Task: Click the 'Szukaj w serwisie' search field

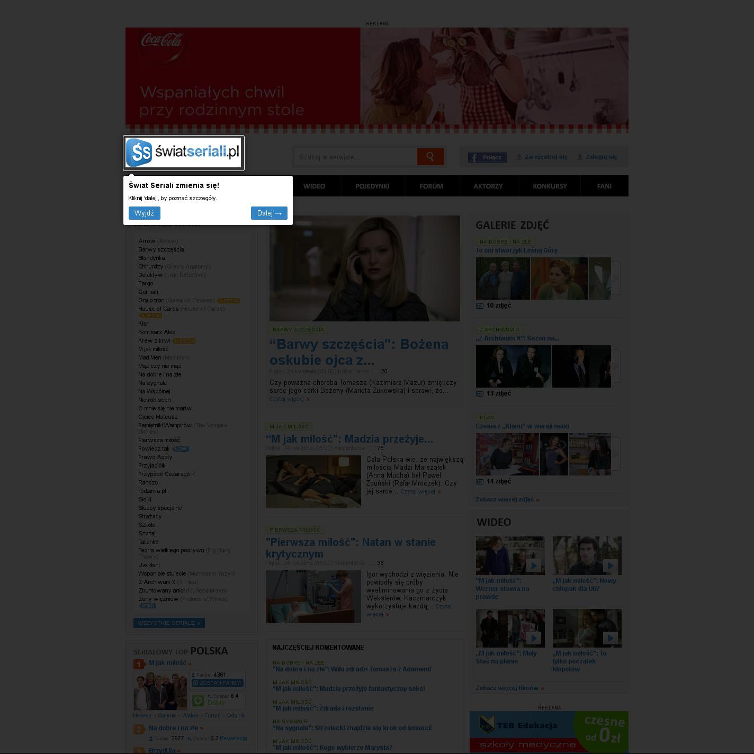Action: (355, 157)
